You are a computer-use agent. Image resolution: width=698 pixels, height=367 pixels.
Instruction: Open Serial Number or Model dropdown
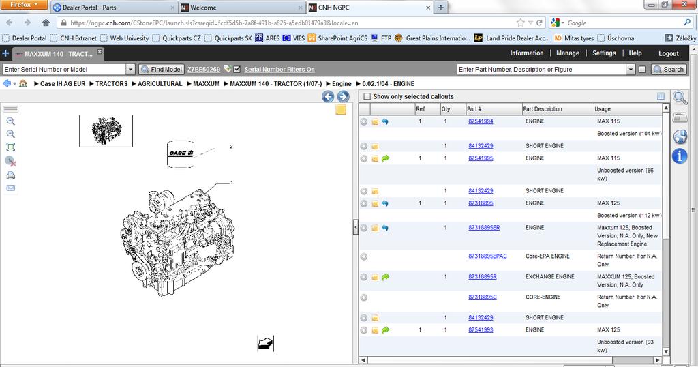[130, 69]
